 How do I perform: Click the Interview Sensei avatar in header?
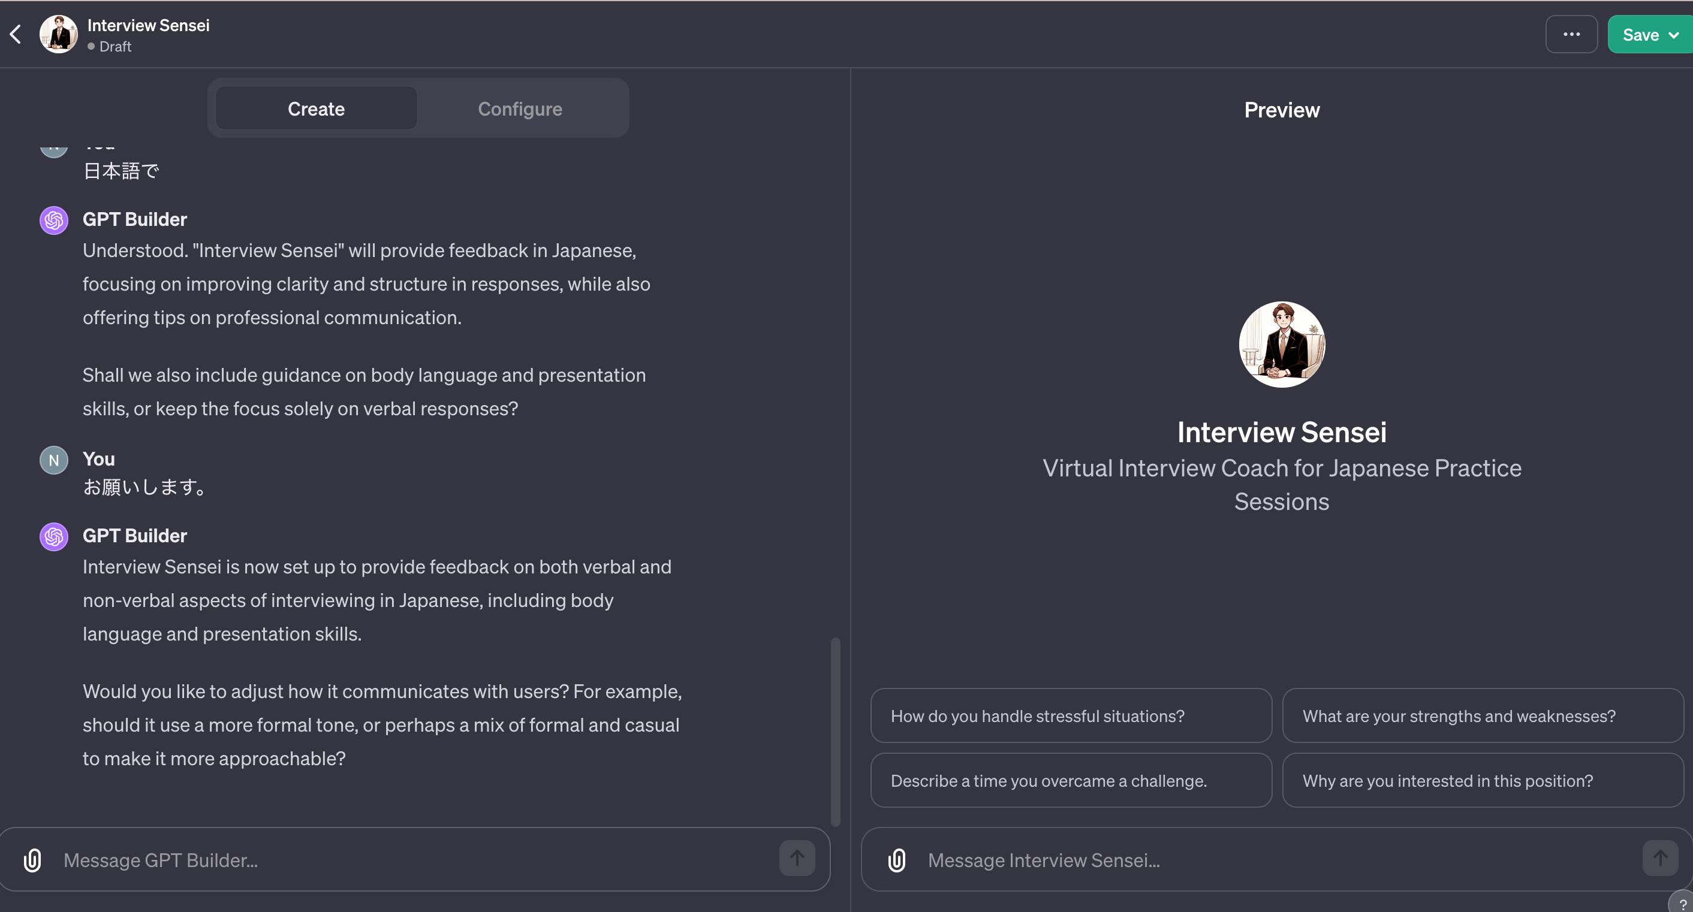pos(59,34)
